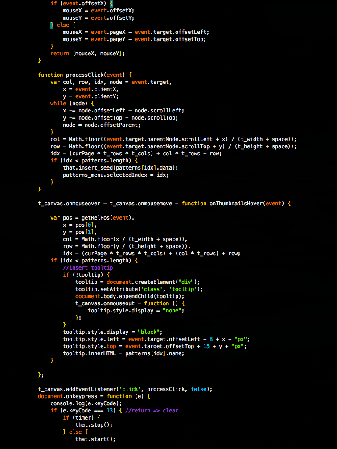
Task: Click the line 'node = node.offsetParent;'
Action: click(x=102, y=125)
